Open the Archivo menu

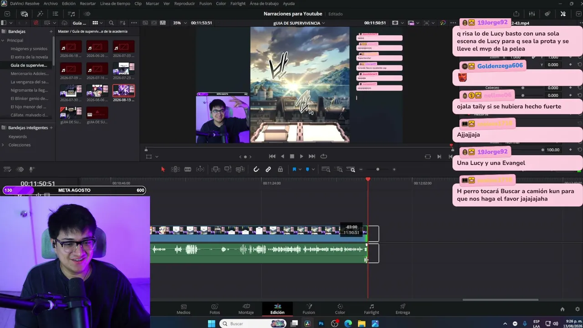51,4
